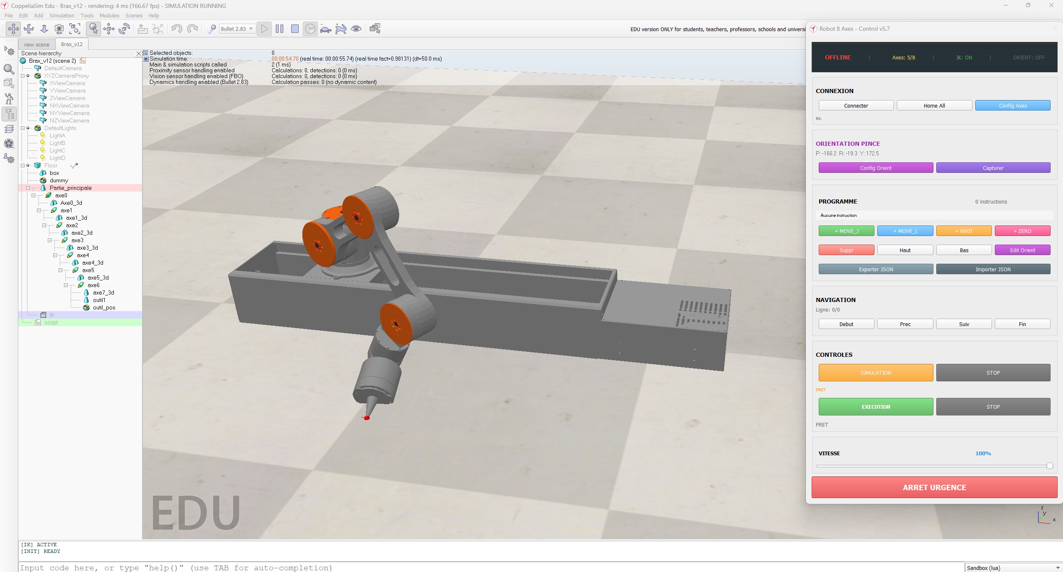Click the orange SIMULATION button
This screenshot has width=1063, height=572.
[x=876, y=373]
